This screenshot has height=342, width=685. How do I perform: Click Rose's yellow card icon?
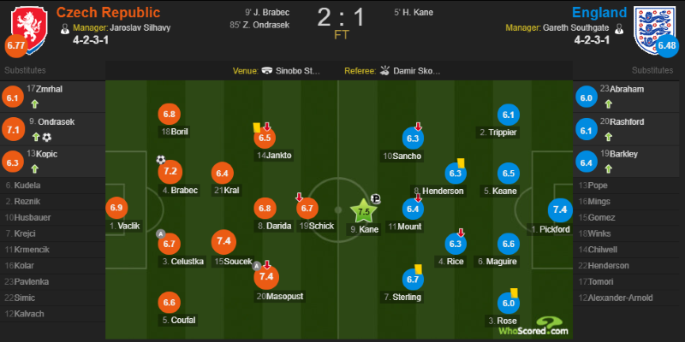(x=515, y=292)
